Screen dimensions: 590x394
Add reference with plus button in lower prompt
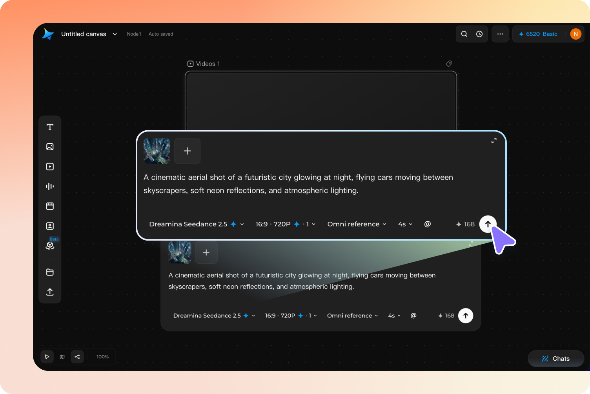[x=206, y=252]
